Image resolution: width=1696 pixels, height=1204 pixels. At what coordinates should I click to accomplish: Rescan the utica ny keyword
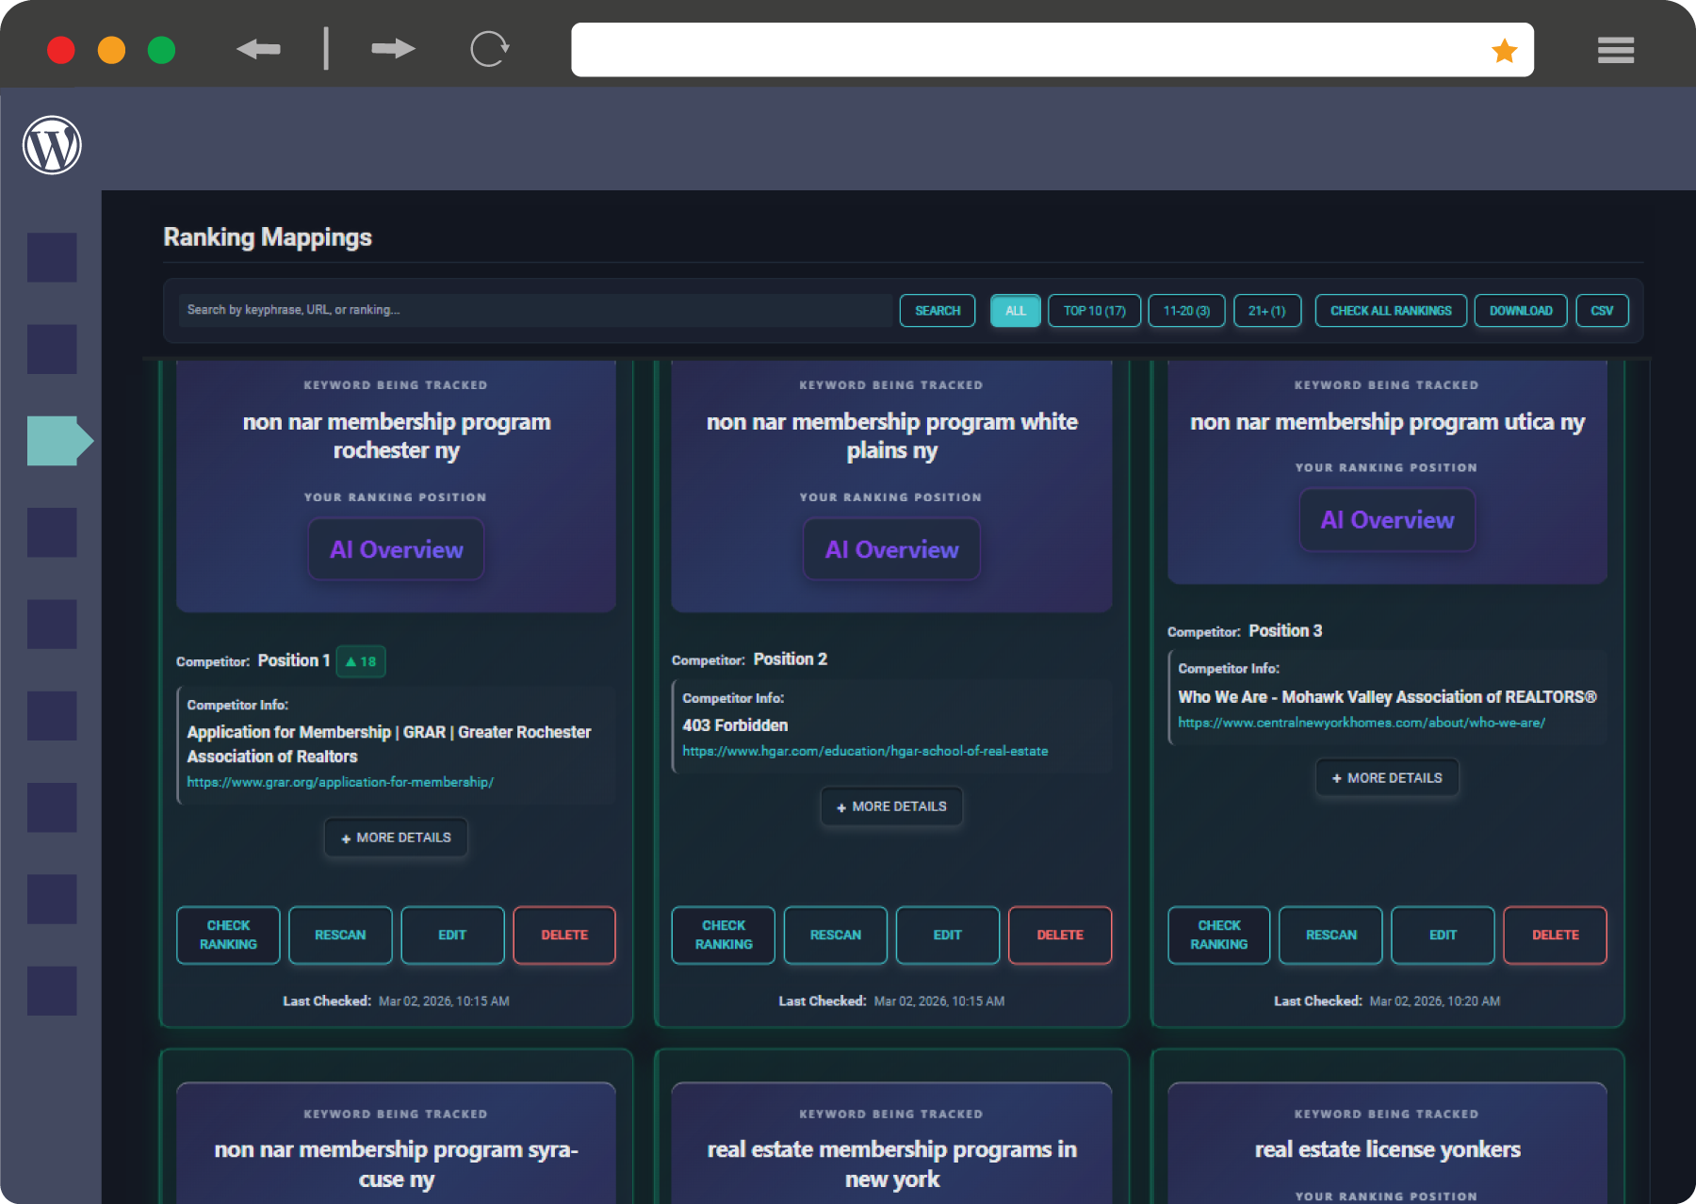pyautogui.click(x=1330, y=935)
